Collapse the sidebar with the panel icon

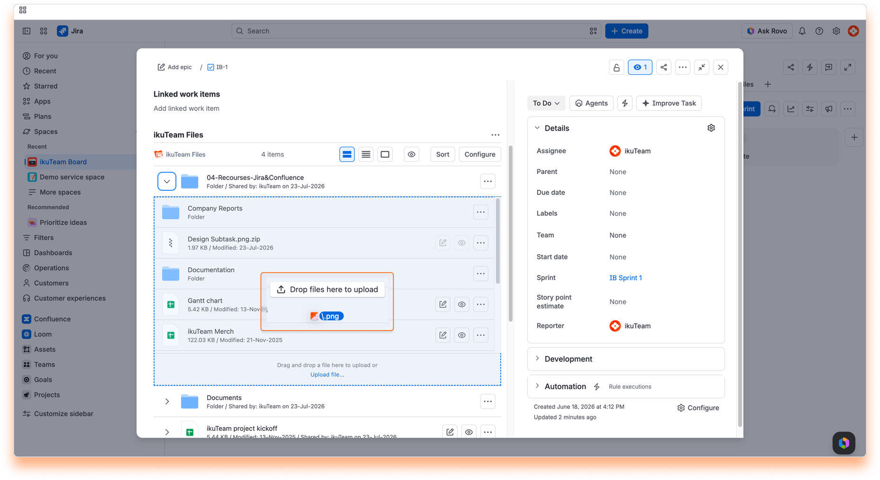coord(27,31)
